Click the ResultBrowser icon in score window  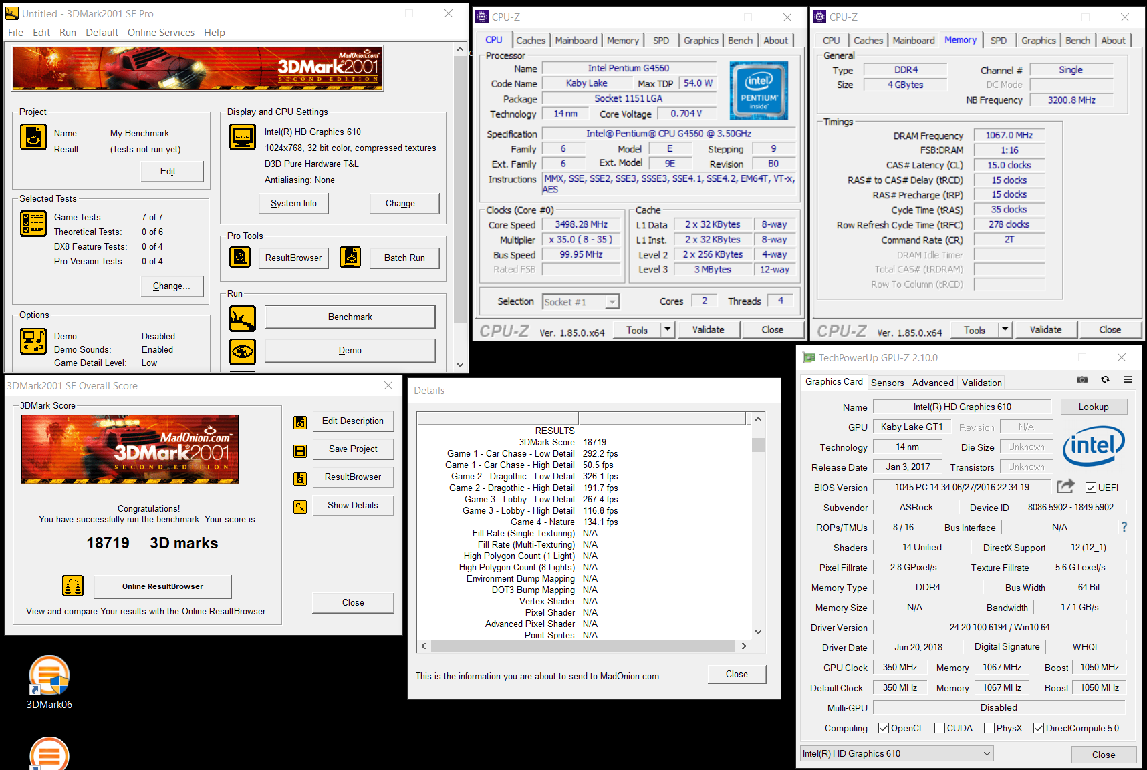300,478
